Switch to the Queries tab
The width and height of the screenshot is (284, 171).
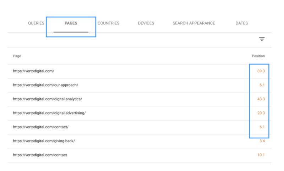[36, 23]
